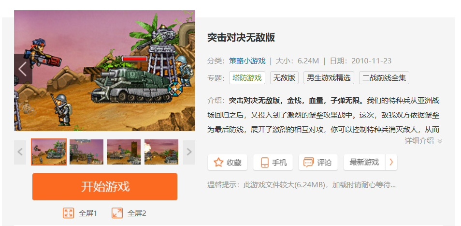The width and height of the screenshot is (461, 226).
Task: Open the 无敌版 topic tag
Action: pyautogui.click(x=284, y=78)
